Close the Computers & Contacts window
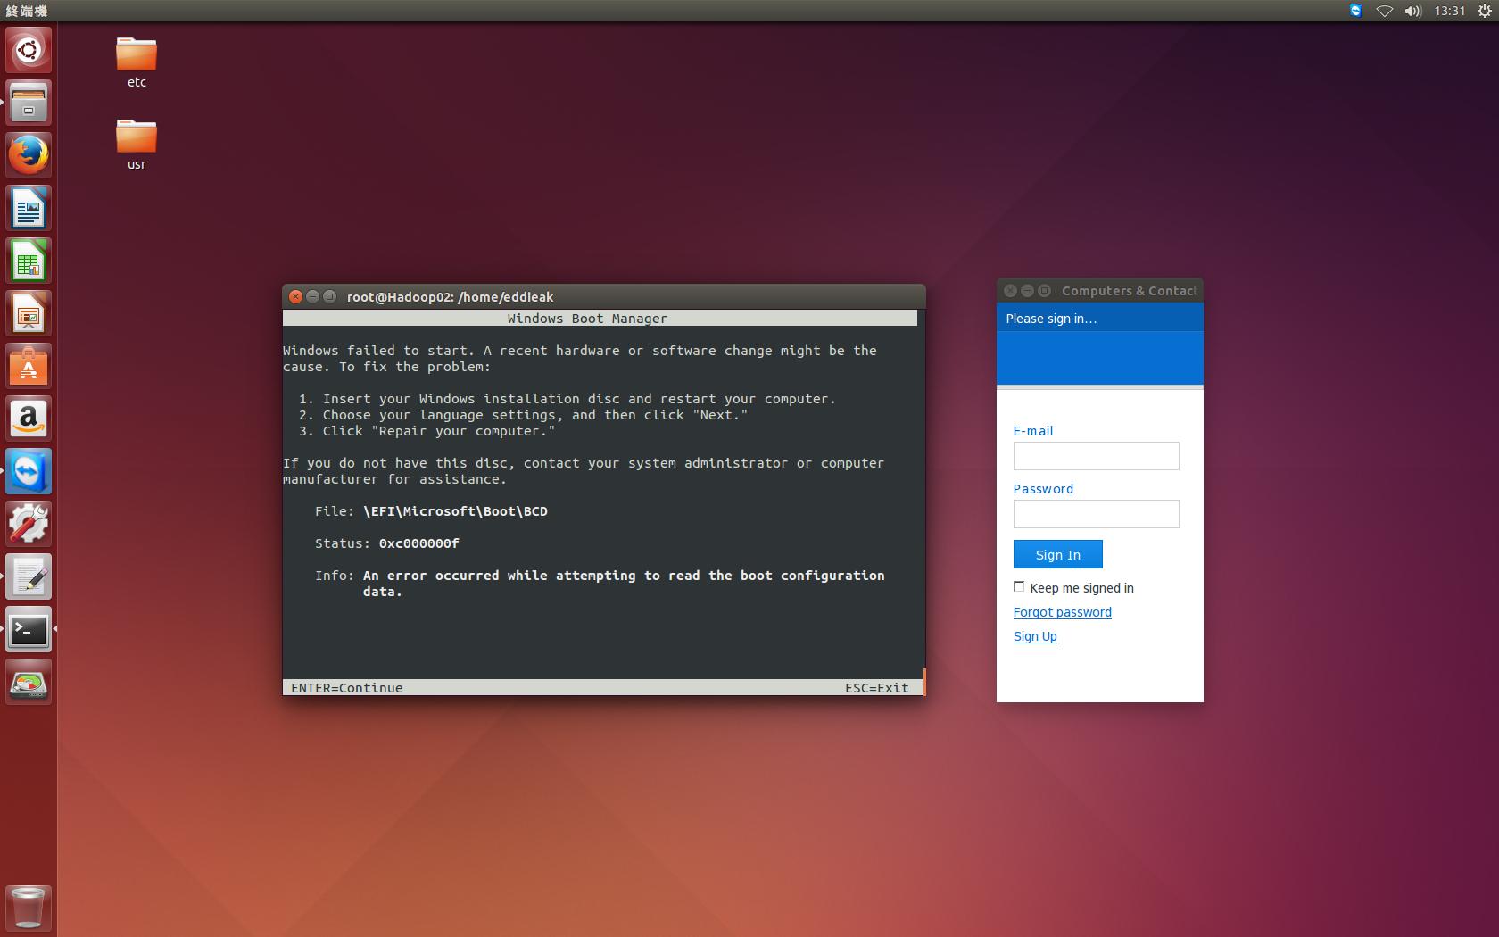 (1010, 290)
